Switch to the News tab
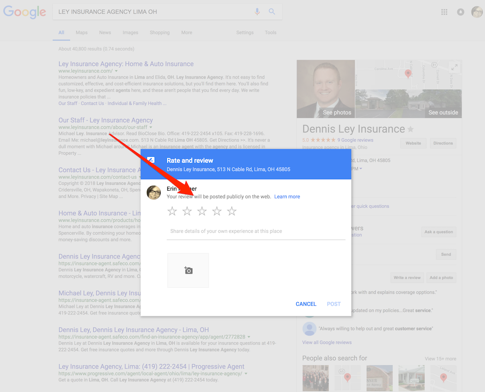 tap(105, 33)
